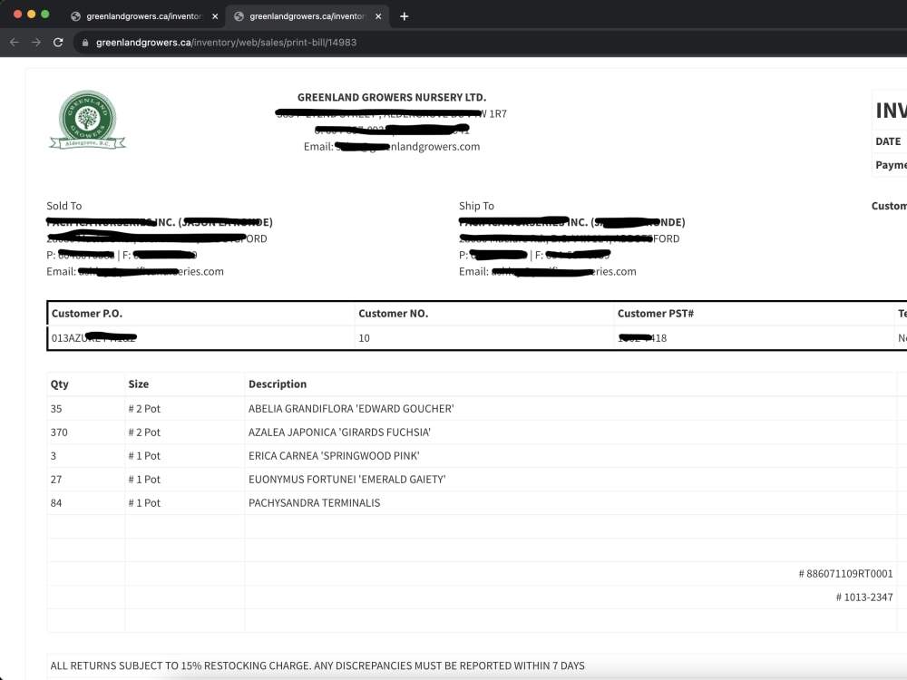Click number # 1013-2347
The width and height of the screenshot is (907, 680).
pos(864,597)
